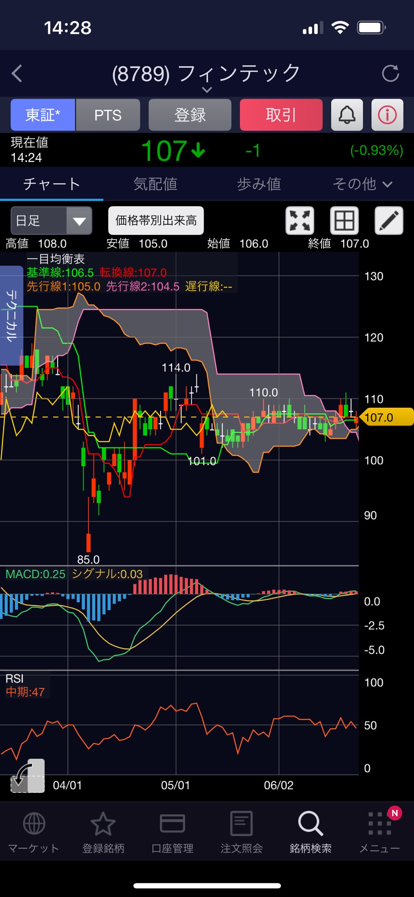Viewport: 414px width, 897px height.
Task: Tap the red 取引 trade button
Action: [281, 115]
